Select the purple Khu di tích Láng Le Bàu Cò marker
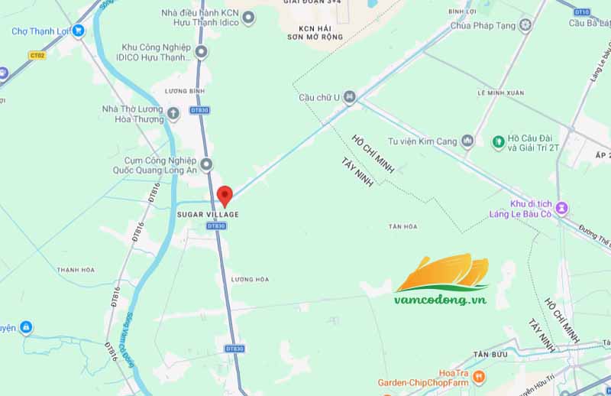The width and height of the screenshot is (611, 396). click(x=562, y=208)
